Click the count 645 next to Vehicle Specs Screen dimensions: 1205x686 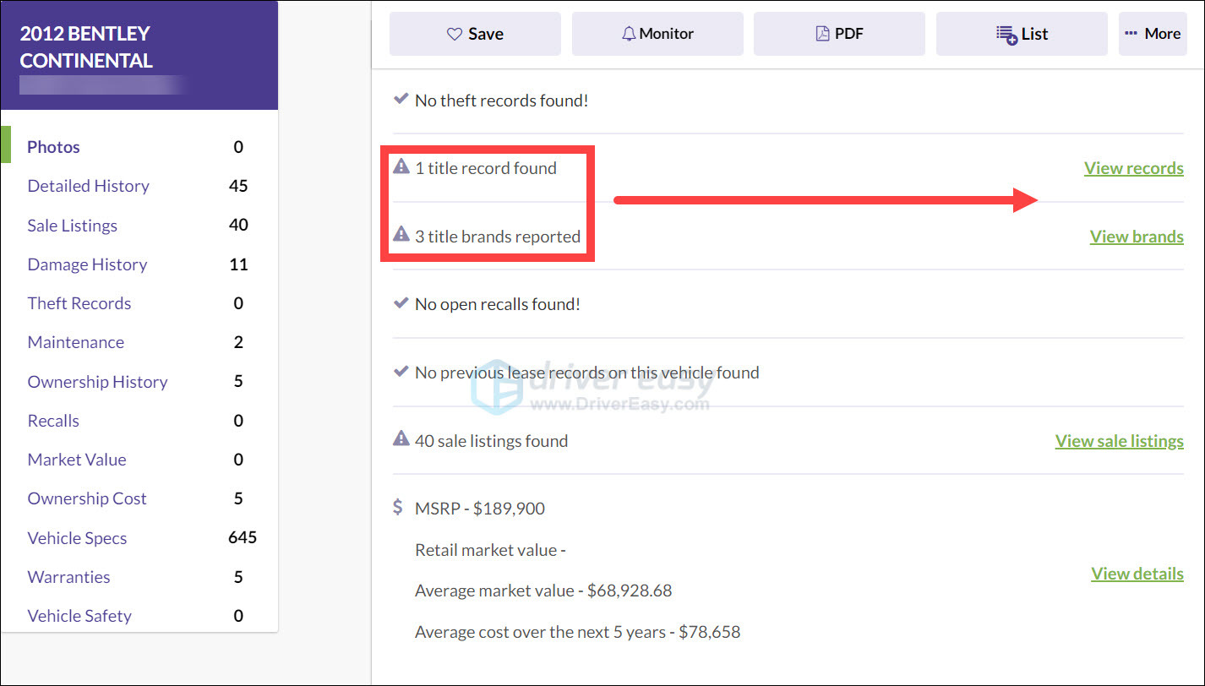pos(243,537)
